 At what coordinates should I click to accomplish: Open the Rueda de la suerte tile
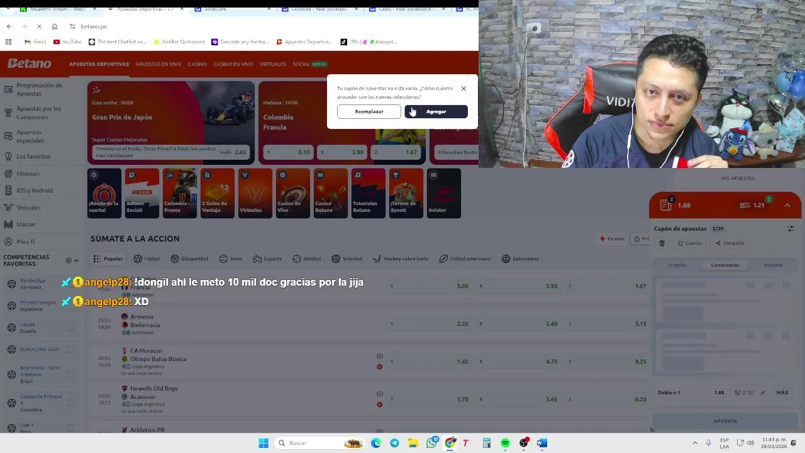coord(104,193)
